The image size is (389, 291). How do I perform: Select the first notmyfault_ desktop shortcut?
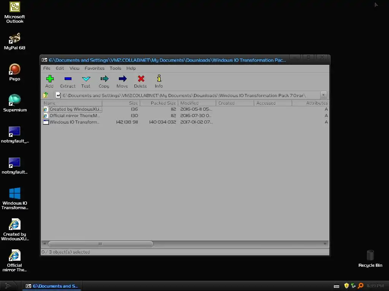[15, 135]
